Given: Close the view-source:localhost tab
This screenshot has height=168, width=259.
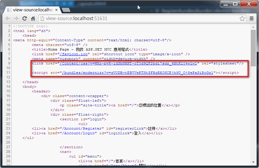Looking at the screenshot, I should [x=56, y=10].
